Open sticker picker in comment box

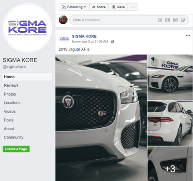tap(183, 20)
